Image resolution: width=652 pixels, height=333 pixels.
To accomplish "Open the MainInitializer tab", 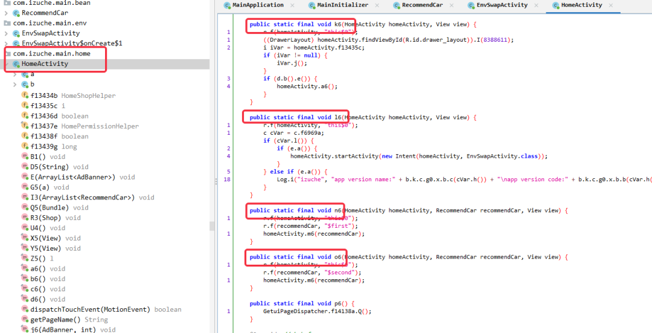I will (x=341, y=5).
